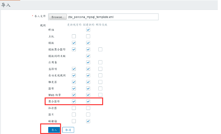This screenshot has height=134, width=221.
Task: Uncheck 更新现有的 for 模板
Action: point(74,43)
